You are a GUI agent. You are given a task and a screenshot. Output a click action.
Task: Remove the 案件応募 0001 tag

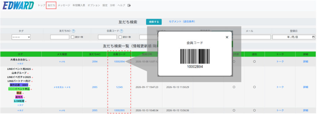29,85
